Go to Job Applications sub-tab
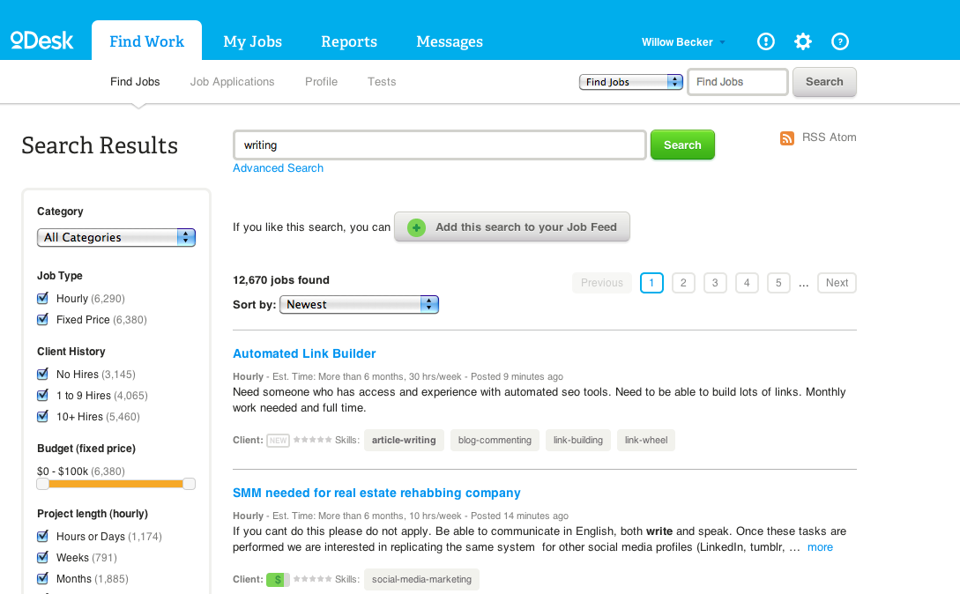Viewport: 960px width, 594px height. click(232, 81)
